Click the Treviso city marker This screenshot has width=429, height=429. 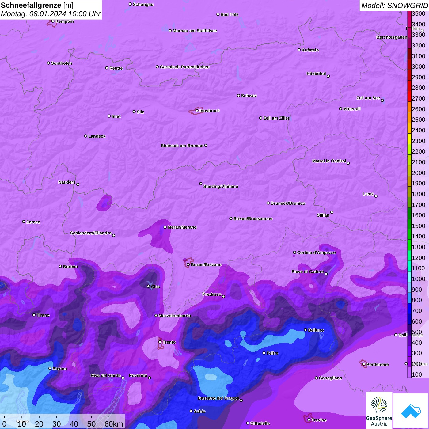point(309,420)
